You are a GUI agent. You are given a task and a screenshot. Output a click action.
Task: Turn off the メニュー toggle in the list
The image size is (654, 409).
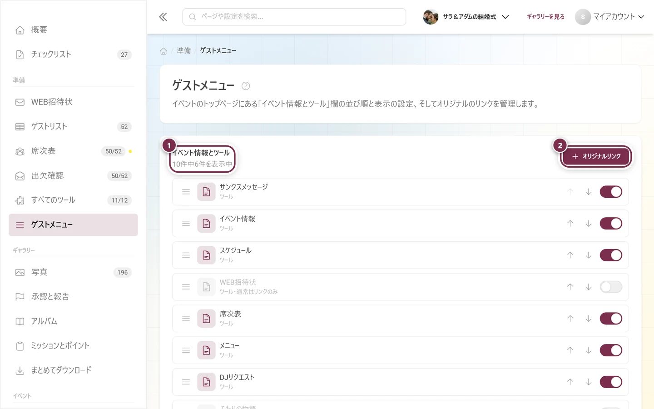(611, 350)
